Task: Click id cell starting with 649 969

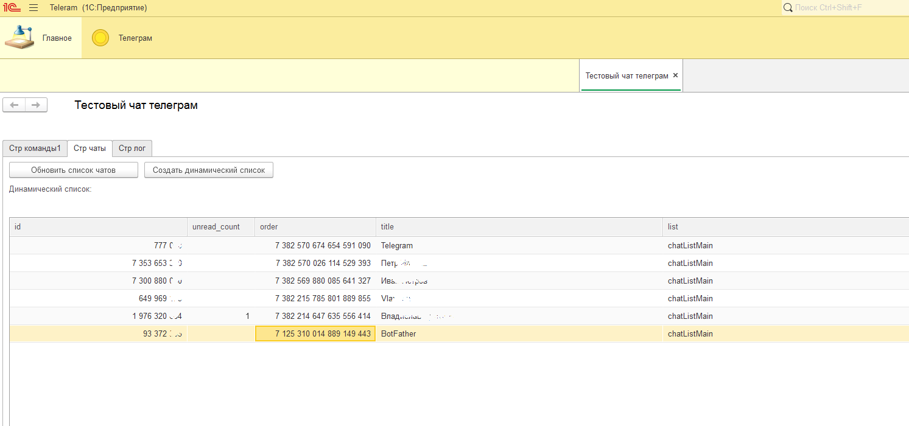Action: click(98, 298)
